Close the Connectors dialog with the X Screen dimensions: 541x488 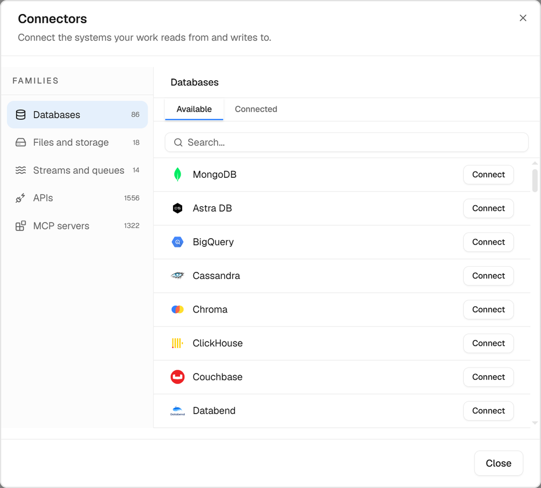523,18
